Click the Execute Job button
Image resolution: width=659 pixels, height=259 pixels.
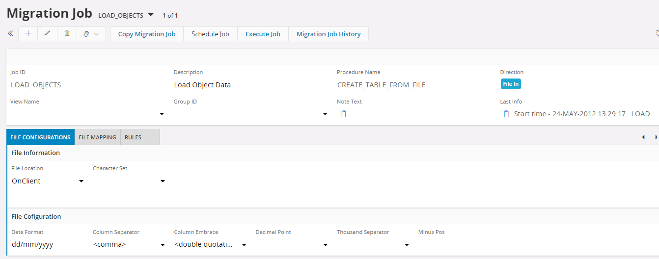click(x=263, y=34)
